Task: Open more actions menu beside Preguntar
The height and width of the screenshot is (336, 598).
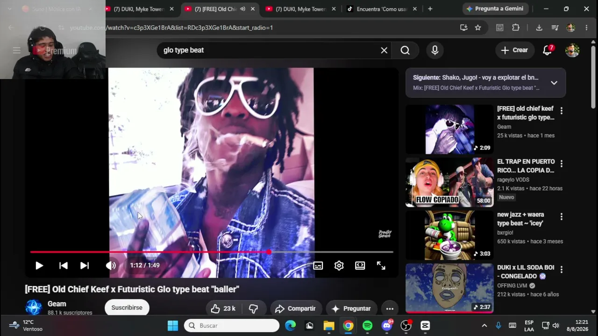Action: (x=390, y=308)
